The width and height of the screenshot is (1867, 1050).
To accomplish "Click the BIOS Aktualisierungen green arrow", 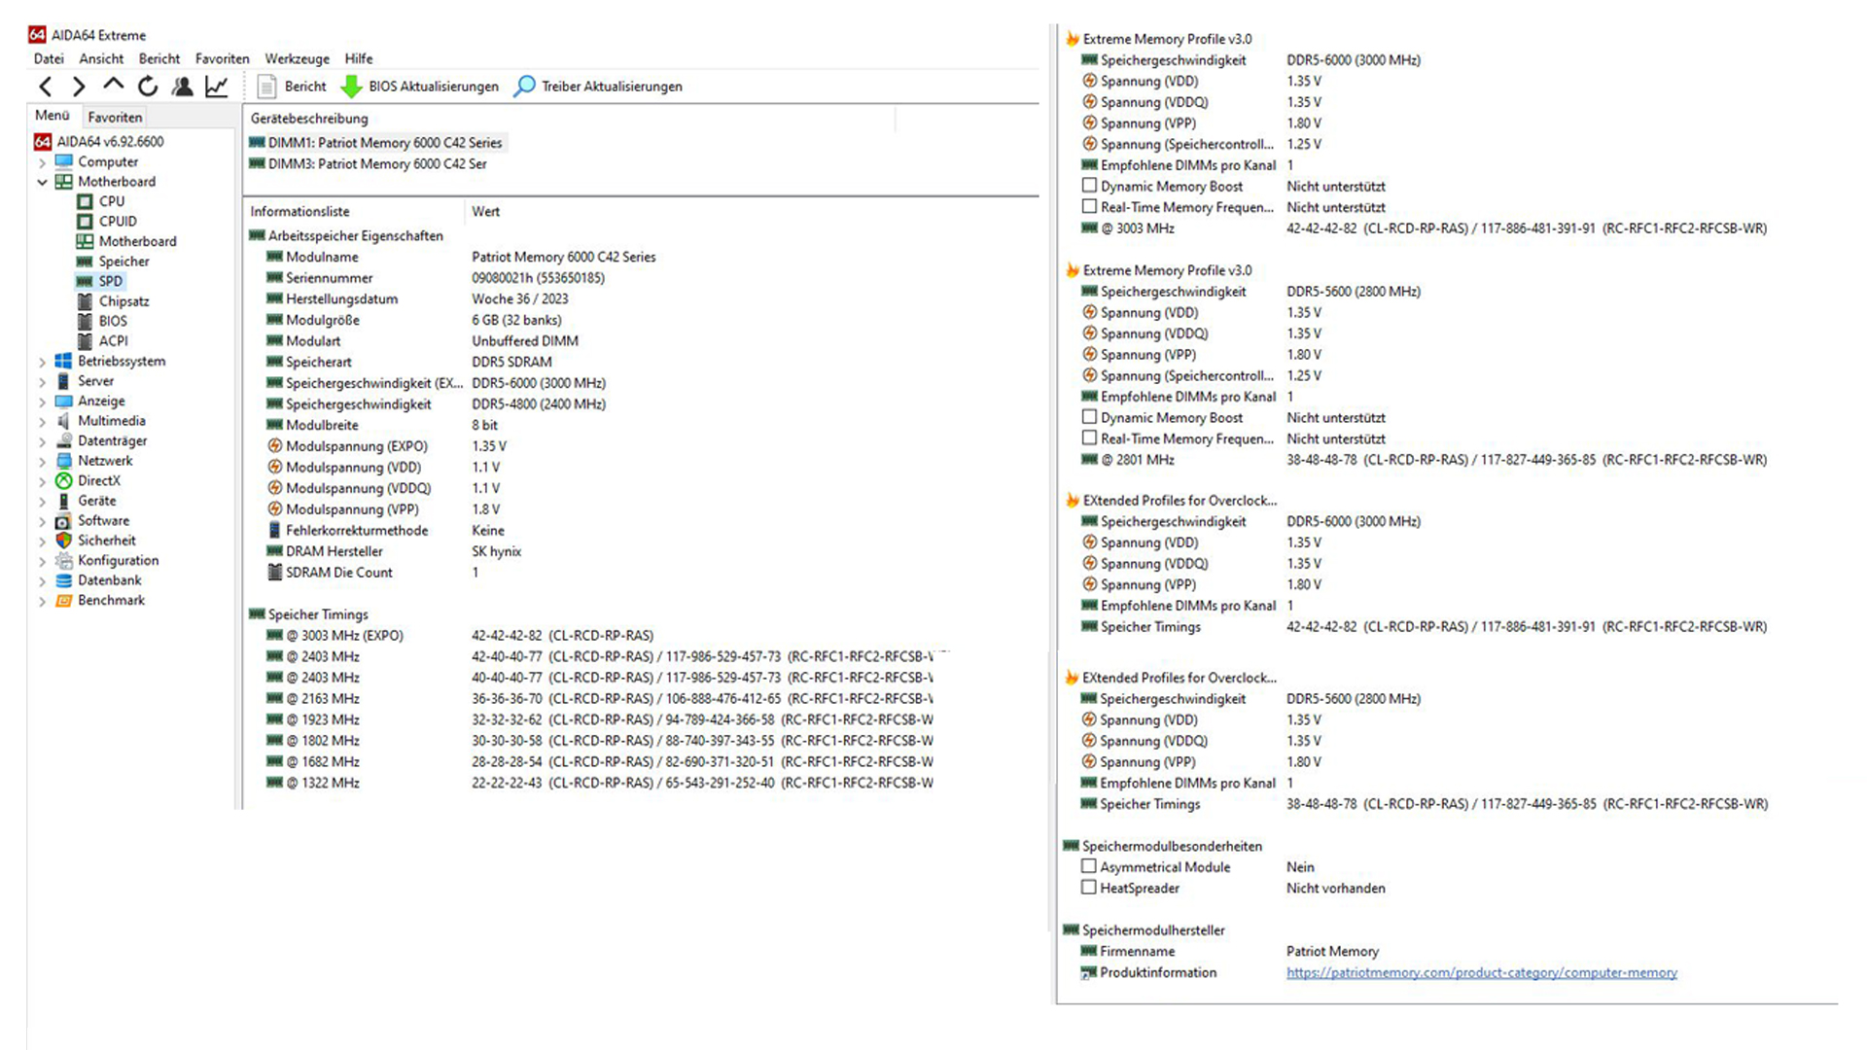I will [351, 87].
